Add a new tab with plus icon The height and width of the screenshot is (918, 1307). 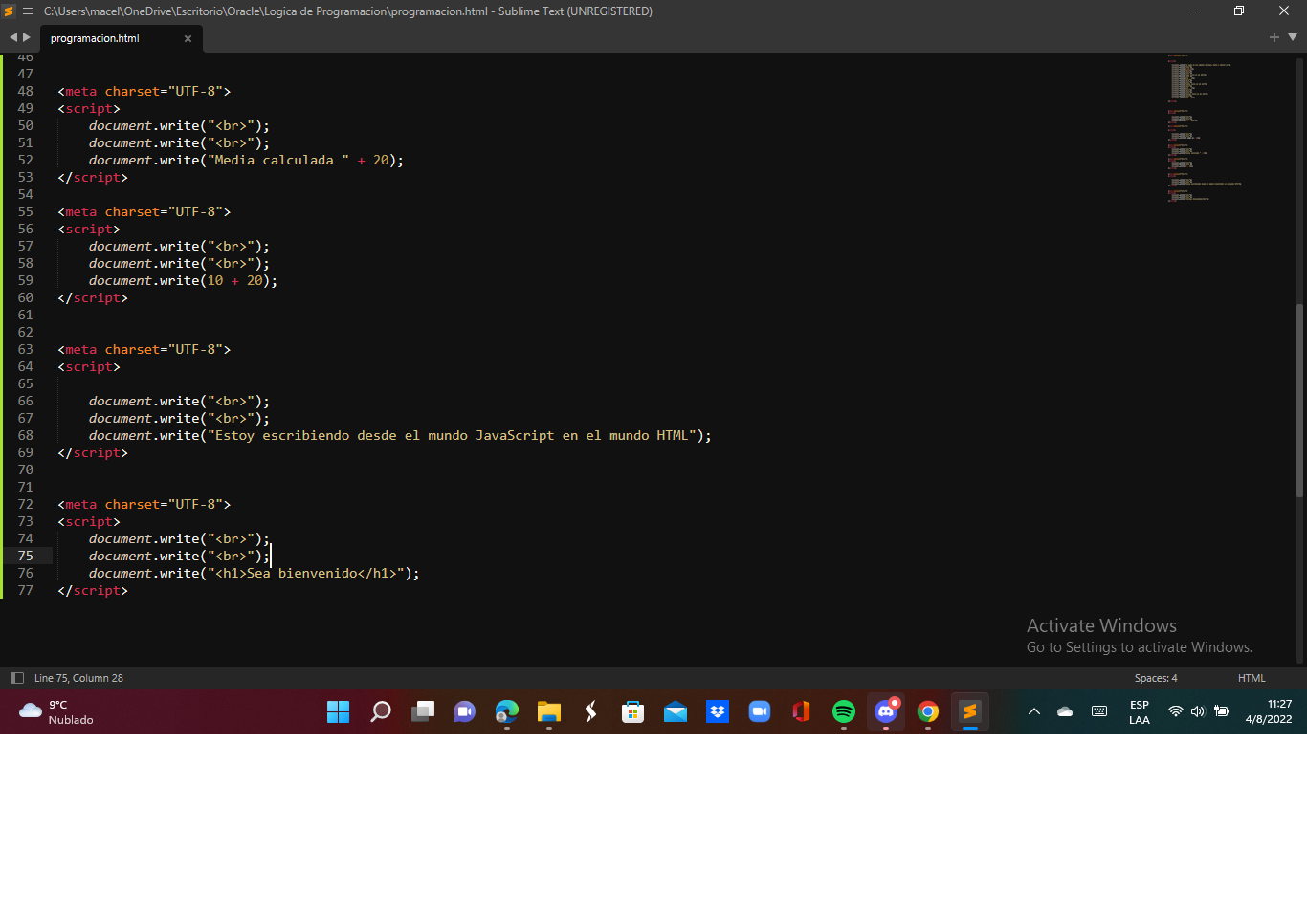[x=1274, y=37]
